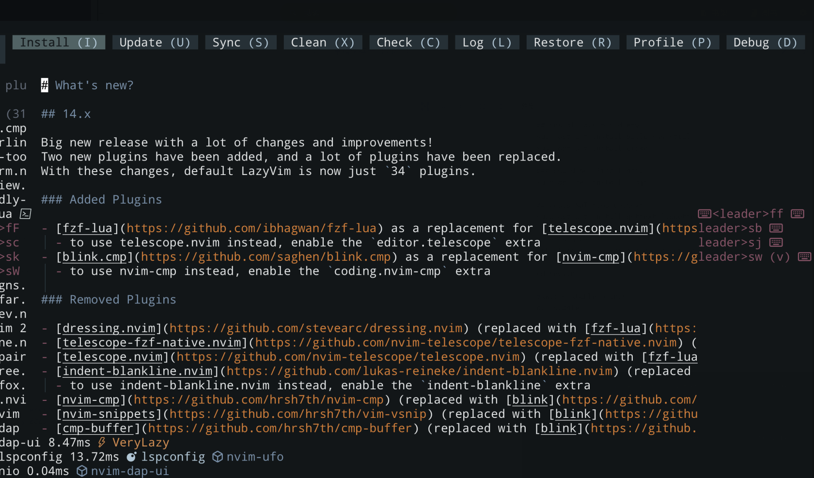
Task: Click terminal command icon next to 'ua'
Action: (26, 214)
